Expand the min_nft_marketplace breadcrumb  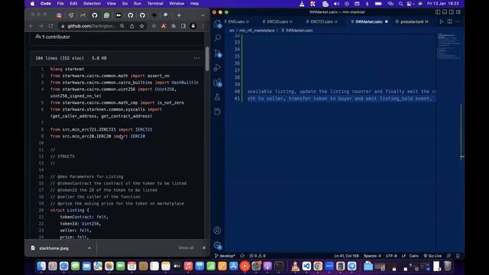coord(257,31)
